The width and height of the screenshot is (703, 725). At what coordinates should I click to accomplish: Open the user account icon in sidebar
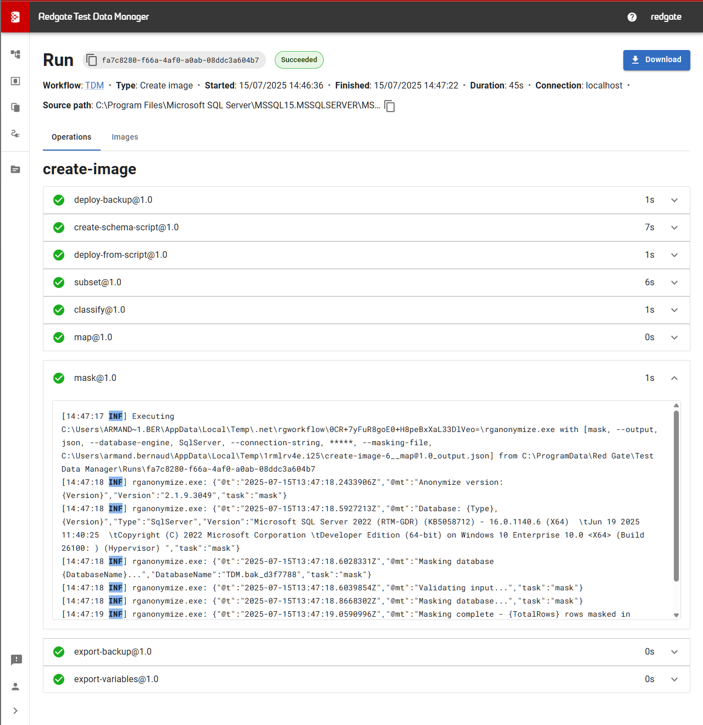pos(15,687)
